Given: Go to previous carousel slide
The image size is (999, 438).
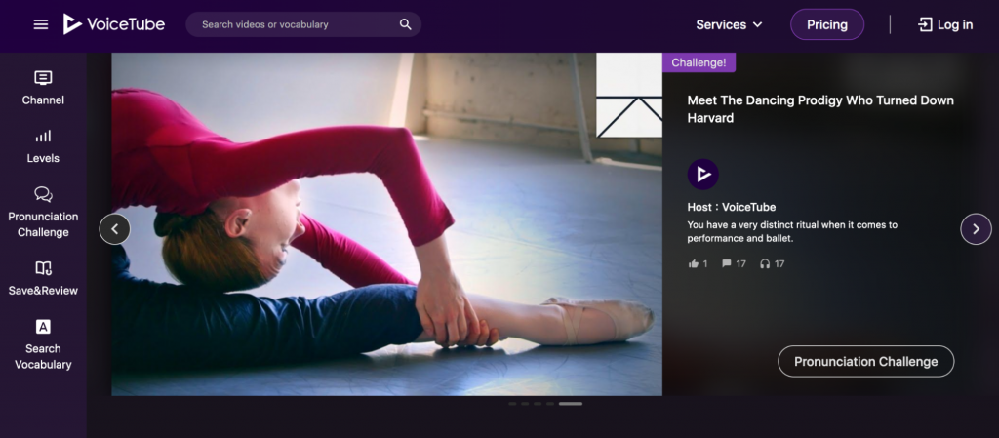Looking at the screenshot, I should coord(115,229).
